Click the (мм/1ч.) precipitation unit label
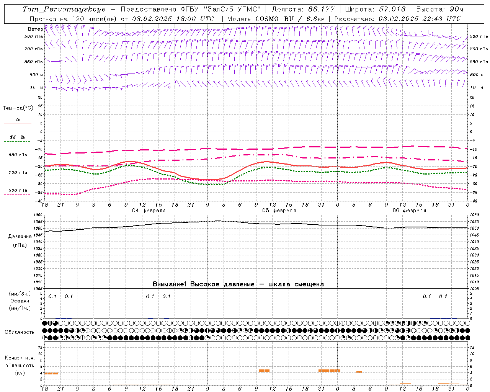The width and height of the screenshot is (490, 392). 20,308
